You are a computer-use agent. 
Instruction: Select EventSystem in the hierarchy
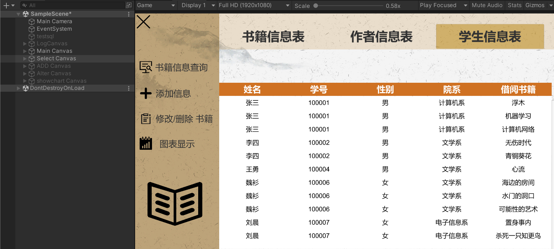click(x=54, y=29)
